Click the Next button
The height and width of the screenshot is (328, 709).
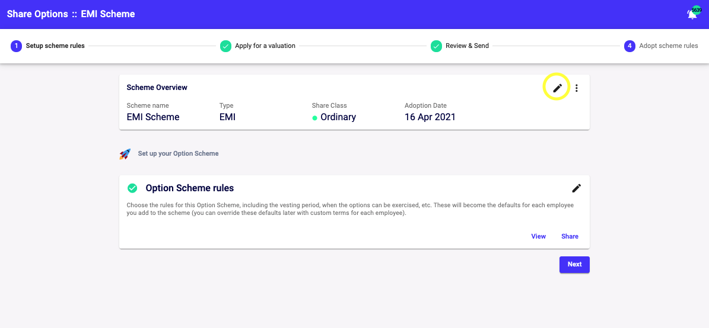pyautogui.click(x=574, y=265)
